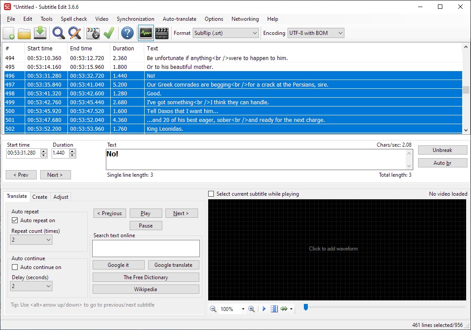Enable Auto continue on checkbox
This screenshot has width=471, height=330.
[x=15, y=267]
